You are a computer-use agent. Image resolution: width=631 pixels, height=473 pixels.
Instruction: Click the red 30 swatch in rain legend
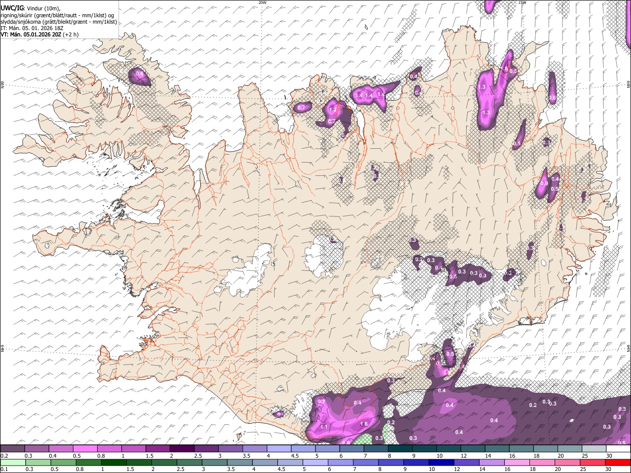click(618, 462)
